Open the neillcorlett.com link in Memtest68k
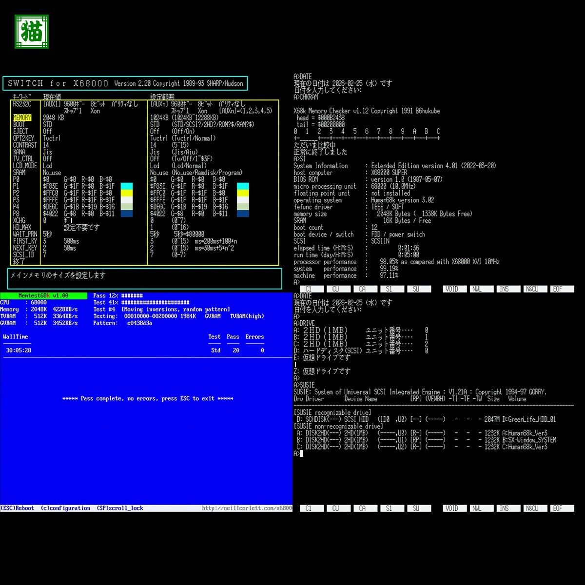Viewport: 585px width, 585px height. coord(247,508)
